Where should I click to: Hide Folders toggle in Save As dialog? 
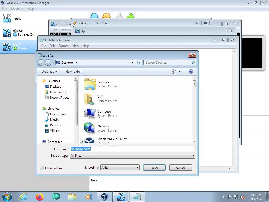coord(51,168)
